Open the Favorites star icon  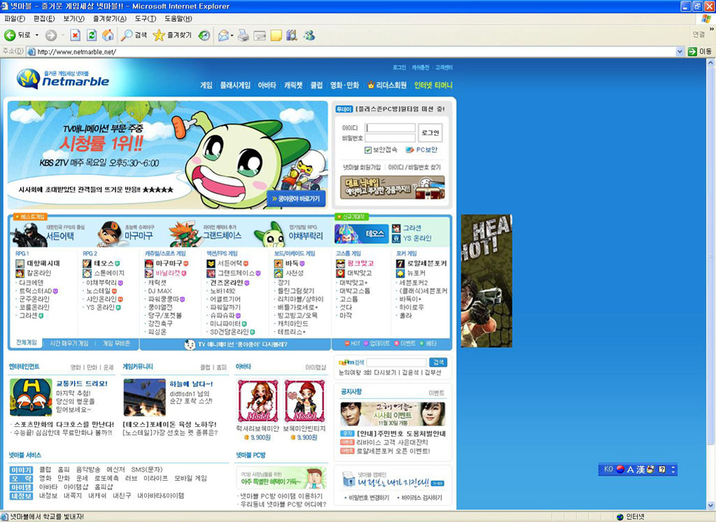159,35
